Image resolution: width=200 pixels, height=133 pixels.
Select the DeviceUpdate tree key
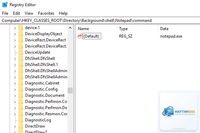38,52
